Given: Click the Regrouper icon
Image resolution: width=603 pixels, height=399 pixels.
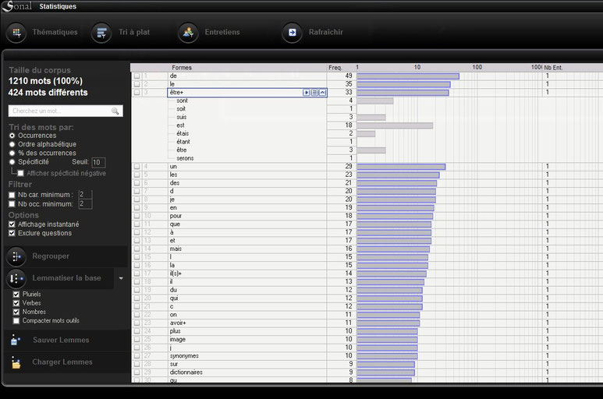Looking at the screenshot, I should (x=16, y=256).
